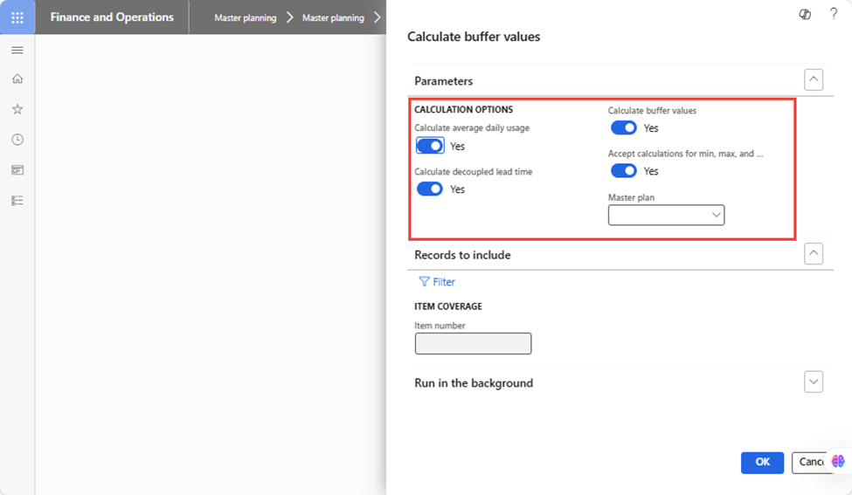
Task: Open Favorites star icon
Action: [x=17, y=109]
